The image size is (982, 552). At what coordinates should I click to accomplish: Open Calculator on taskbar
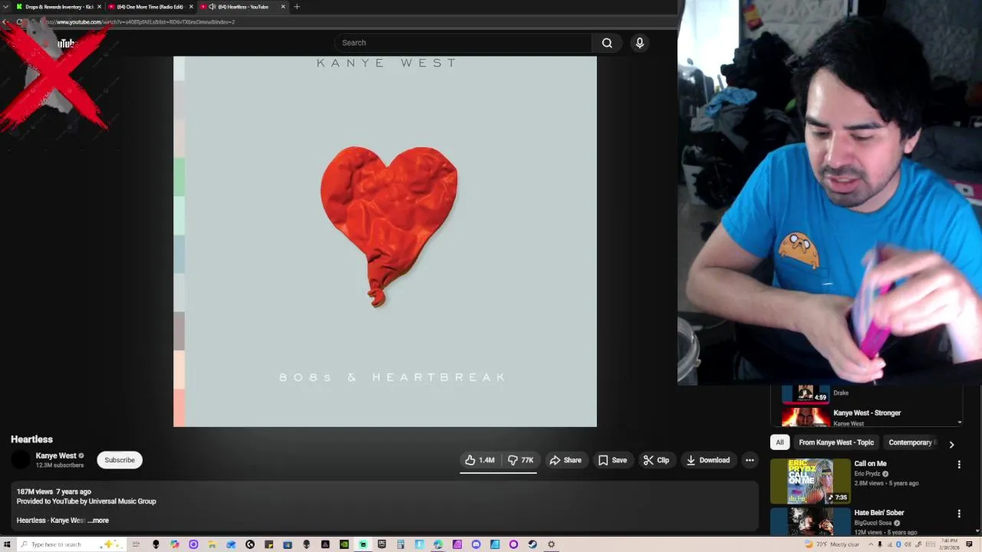(400, 544)
